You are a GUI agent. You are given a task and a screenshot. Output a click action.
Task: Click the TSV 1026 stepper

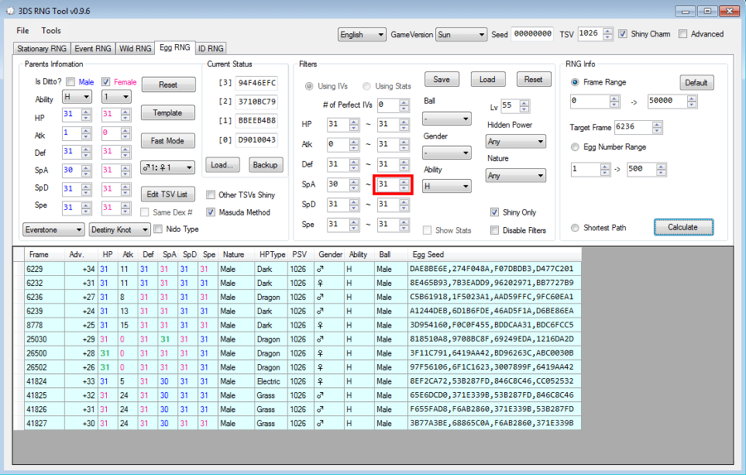pyautogui.click(x=608, y=34)
